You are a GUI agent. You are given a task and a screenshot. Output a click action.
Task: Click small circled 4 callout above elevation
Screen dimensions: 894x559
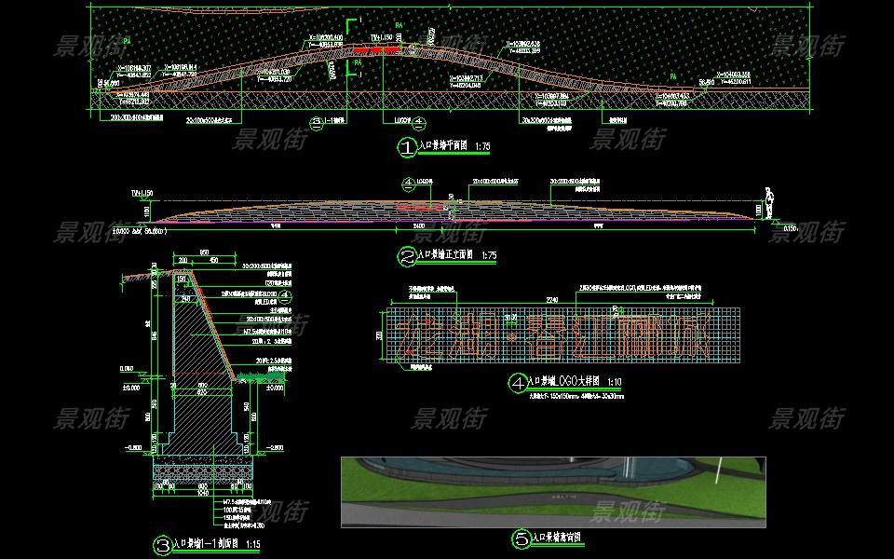click(x=407, y=183)
